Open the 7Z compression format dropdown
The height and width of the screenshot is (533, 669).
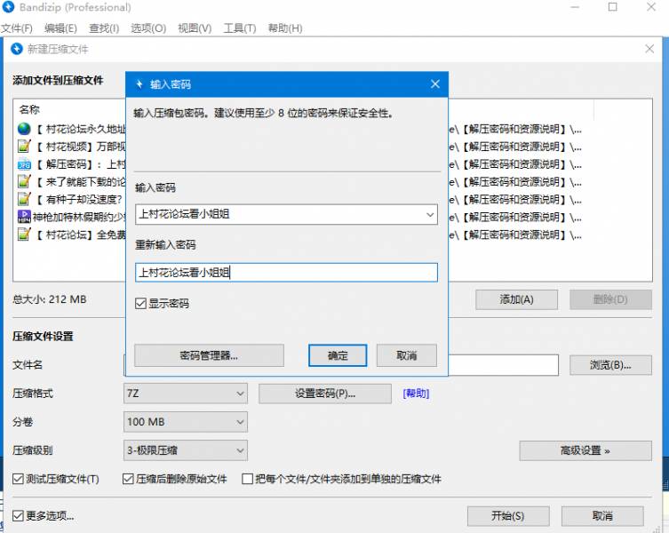coord(185,394)
